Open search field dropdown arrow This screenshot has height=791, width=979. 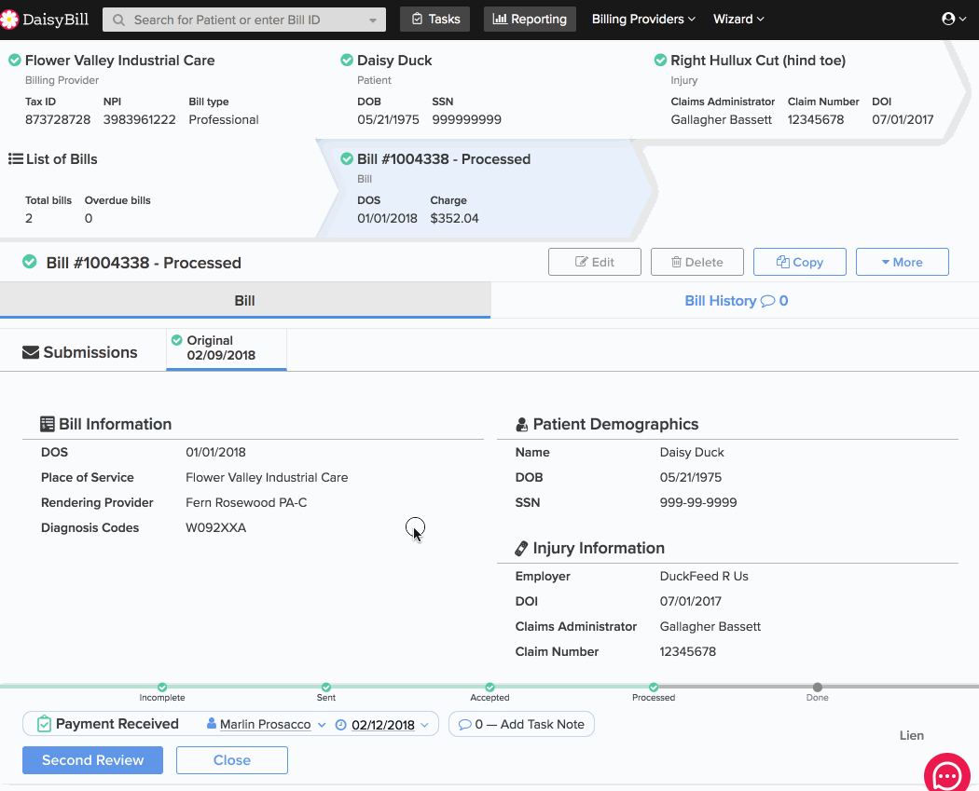[x=373, y=20]
